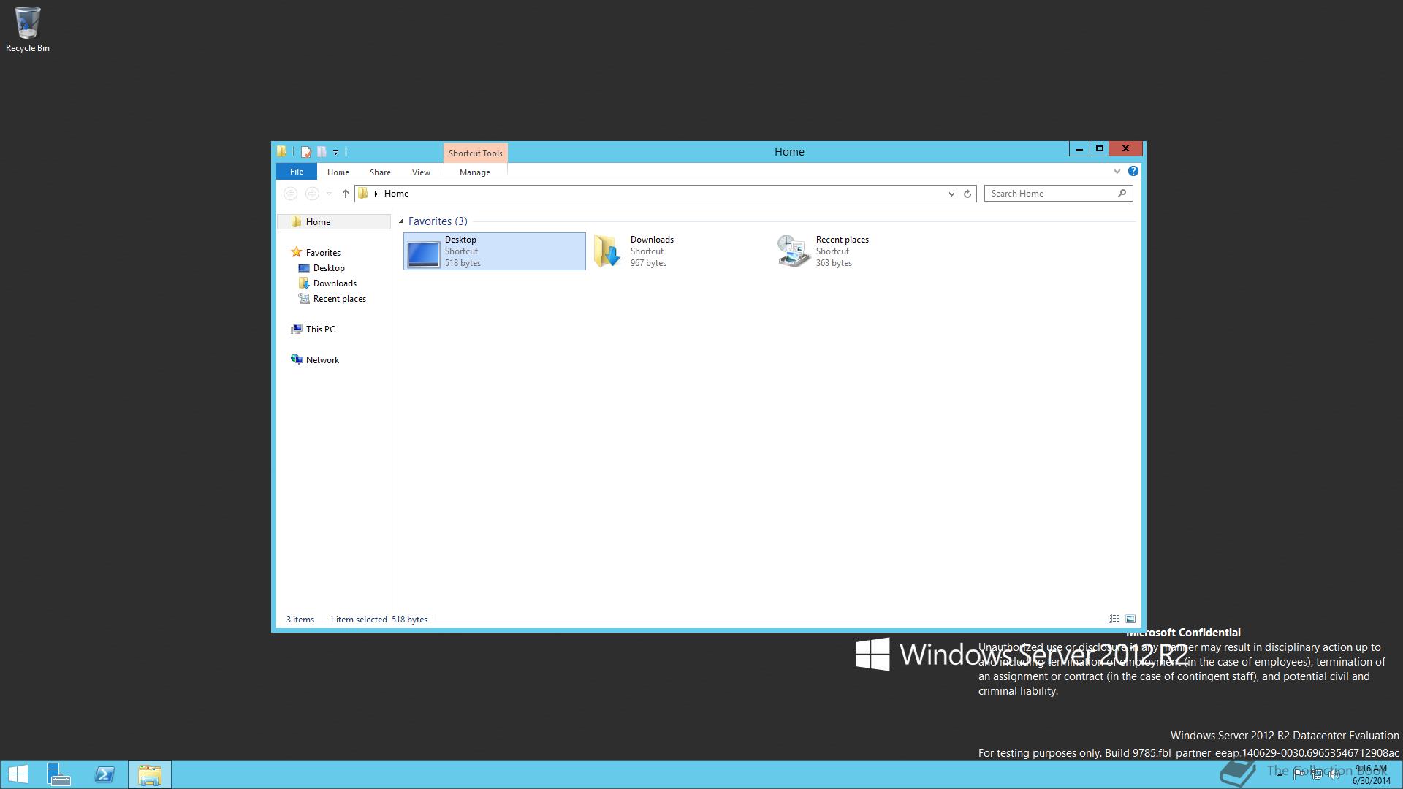Select Favorites in the navigation pane
1403x789 pixels.
pyautogui.click(x=323, y=253)
